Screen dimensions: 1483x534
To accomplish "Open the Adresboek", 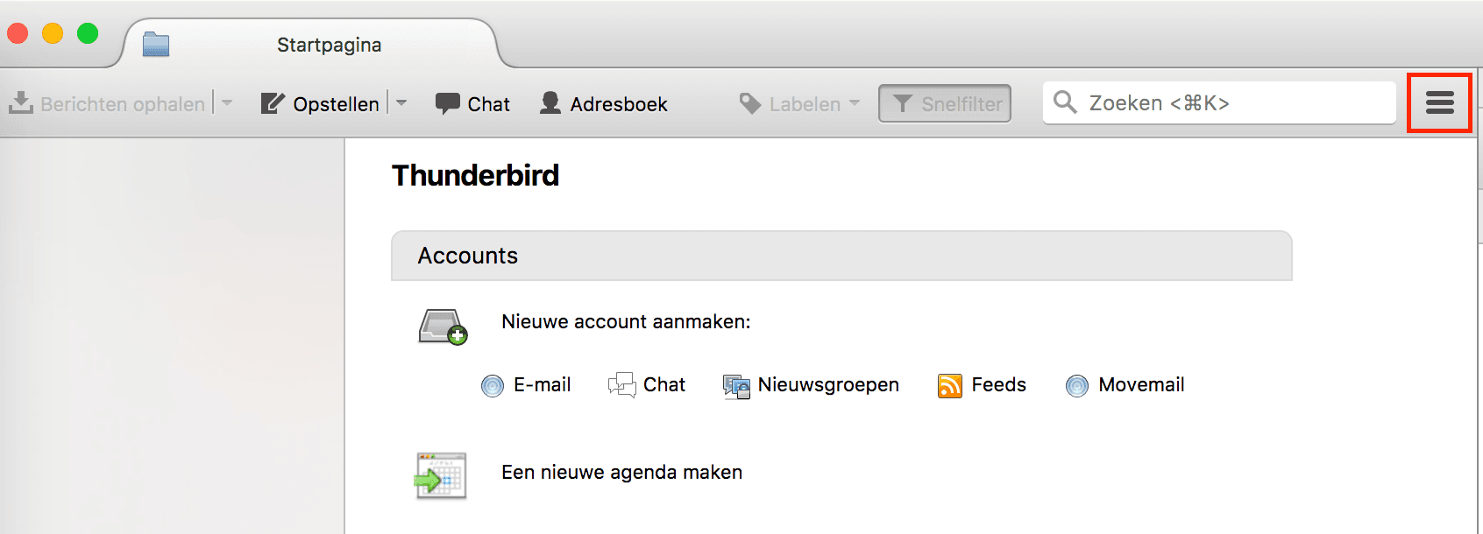I will pos(603,103).
